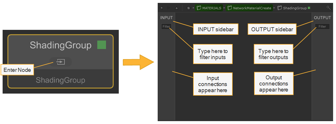The height and width of the screenshot is (124, 336).
Task: Go to root via the home icon
Action: [188, 8]
